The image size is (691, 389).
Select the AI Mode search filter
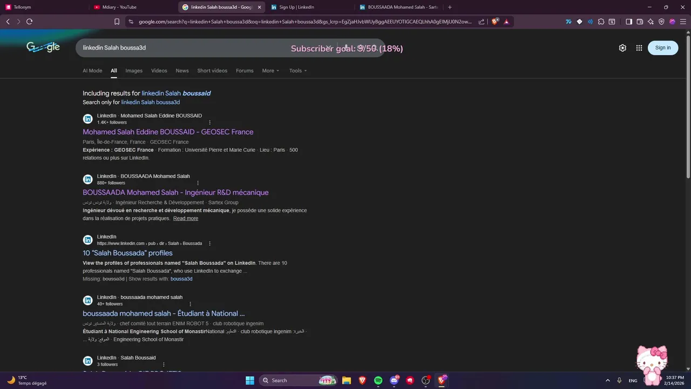pos(92,71)
